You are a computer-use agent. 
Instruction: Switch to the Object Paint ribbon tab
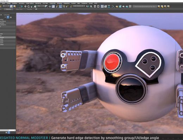[x=19, y=9]
